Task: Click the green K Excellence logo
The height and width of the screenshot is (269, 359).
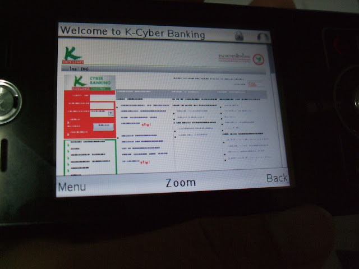Action: click(73, 55)
